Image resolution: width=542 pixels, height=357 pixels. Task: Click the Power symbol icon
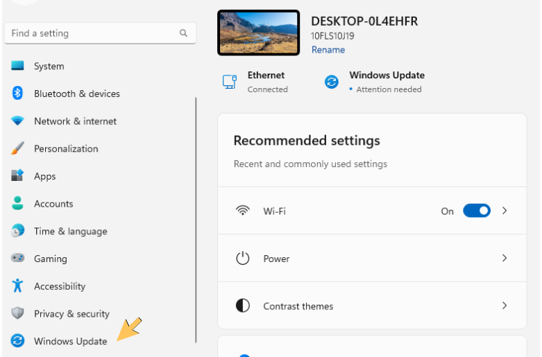(243, 258)
